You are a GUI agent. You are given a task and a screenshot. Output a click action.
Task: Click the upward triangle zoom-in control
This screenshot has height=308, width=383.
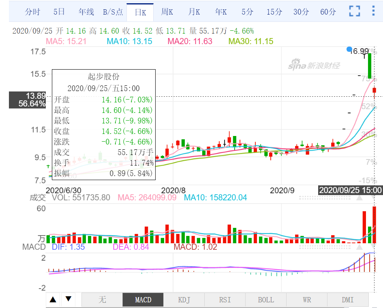click(x=53, y=300)
